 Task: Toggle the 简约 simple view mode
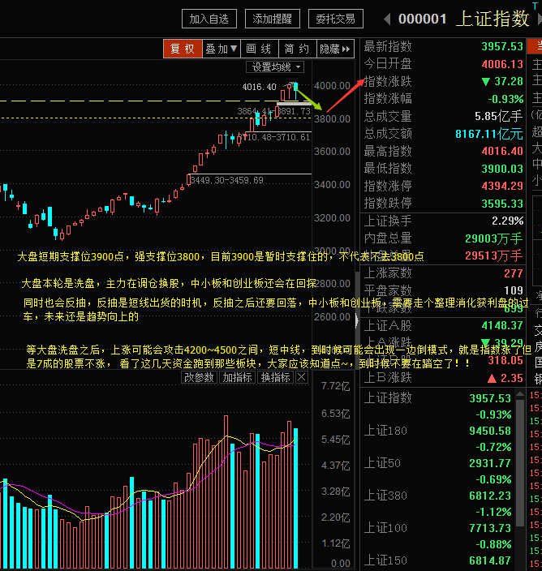(x=297, y=49)
